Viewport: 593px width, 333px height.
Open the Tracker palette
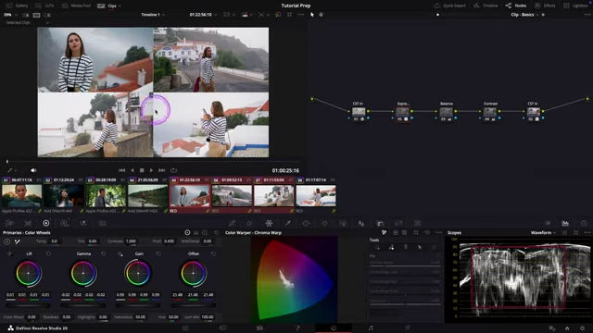click(324, 223)
